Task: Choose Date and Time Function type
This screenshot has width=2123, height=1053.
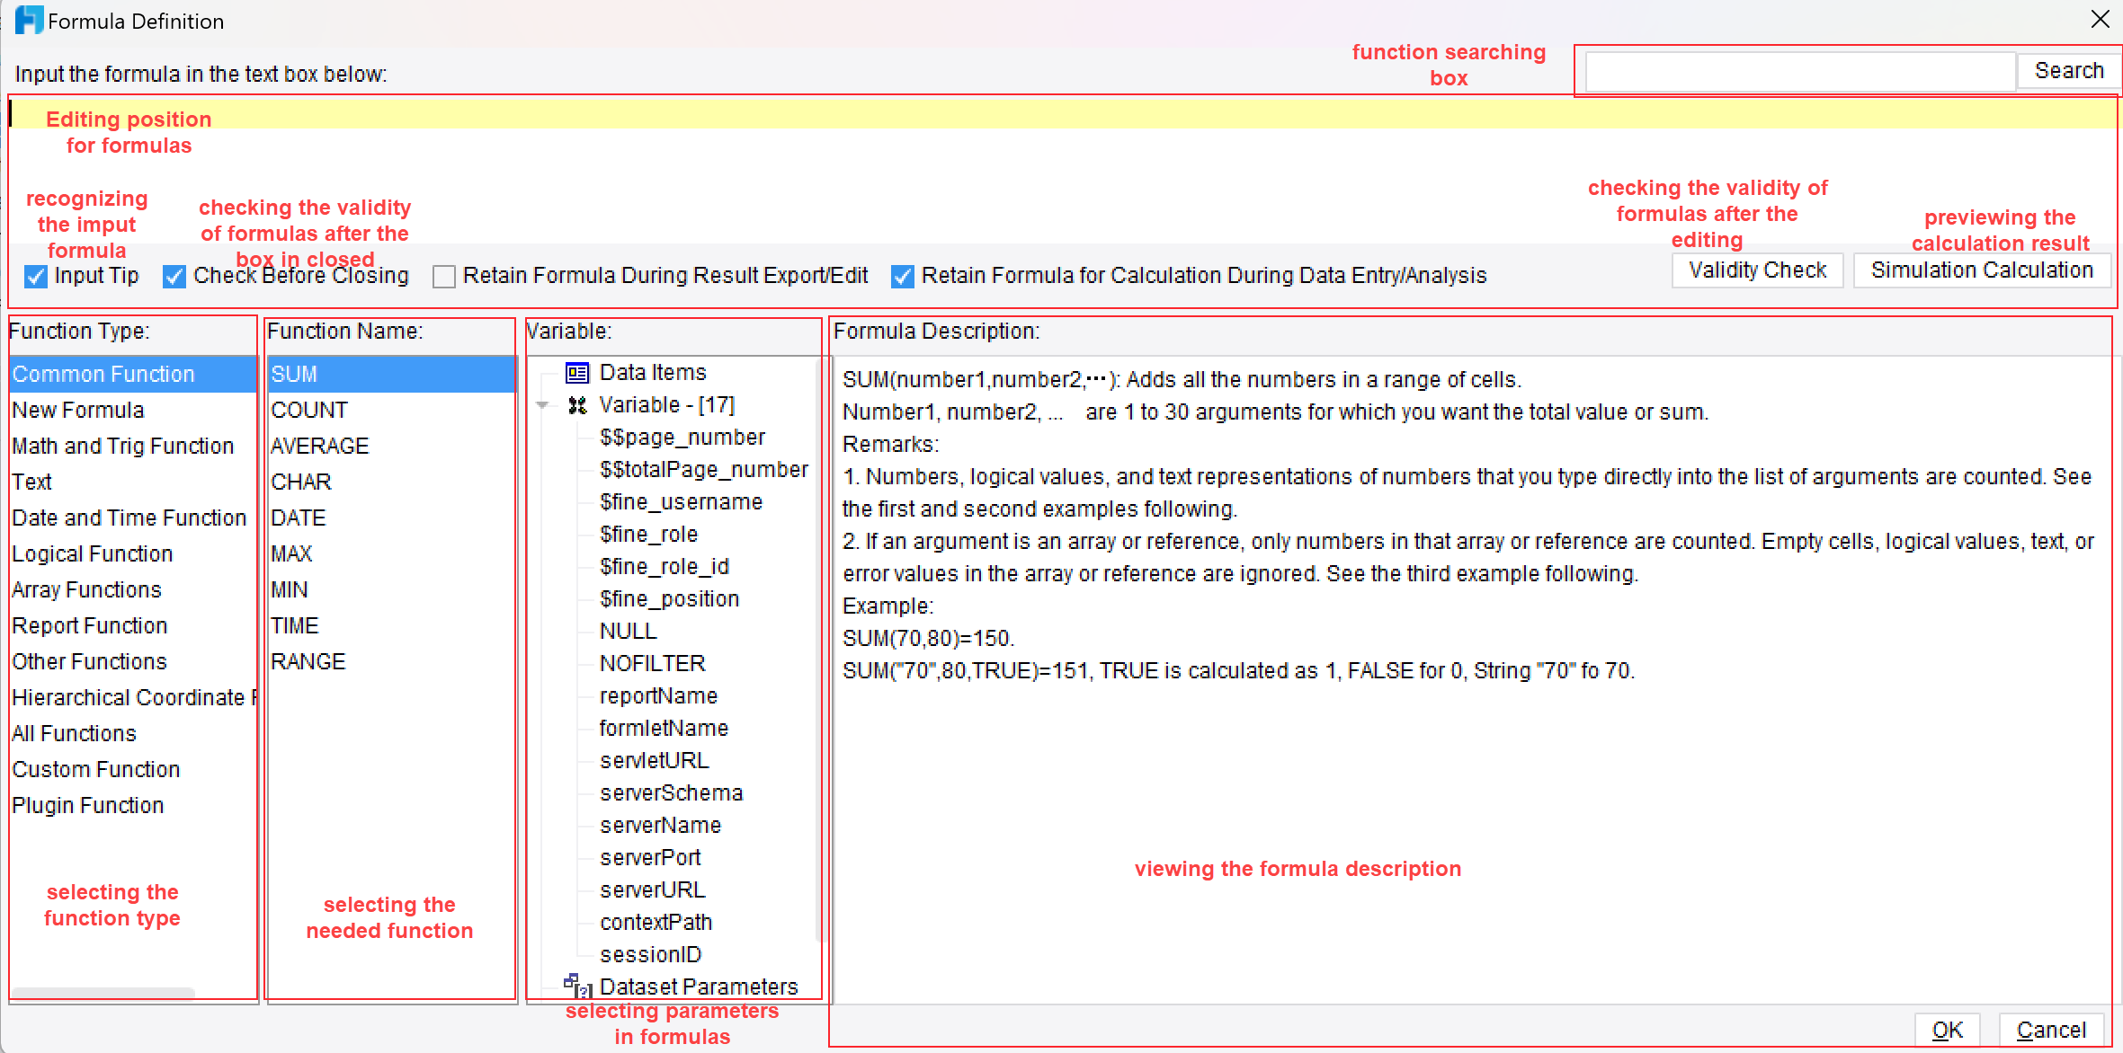Action: click(x=133, y=518)
